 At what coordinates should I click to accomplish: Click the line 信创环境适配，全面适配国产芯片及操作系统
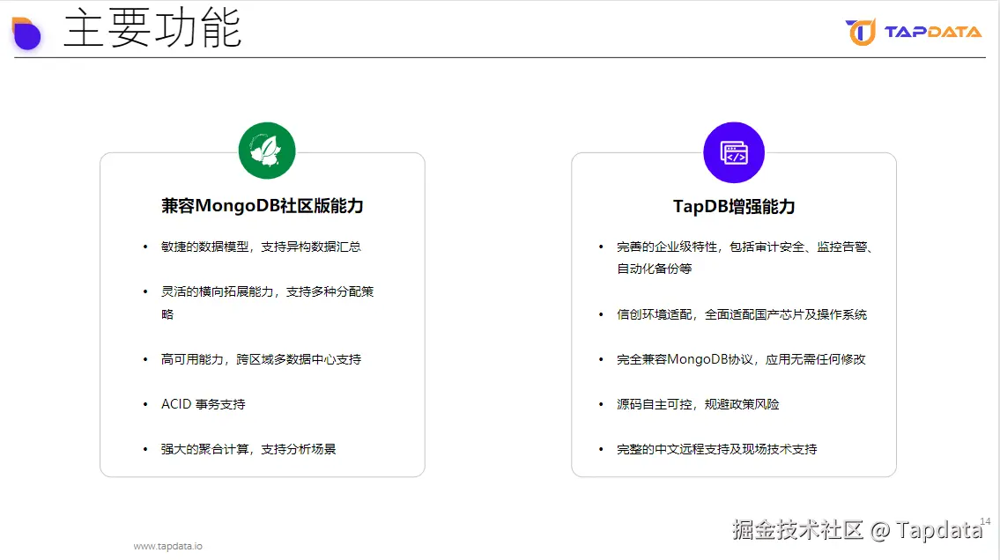(742, 314)
